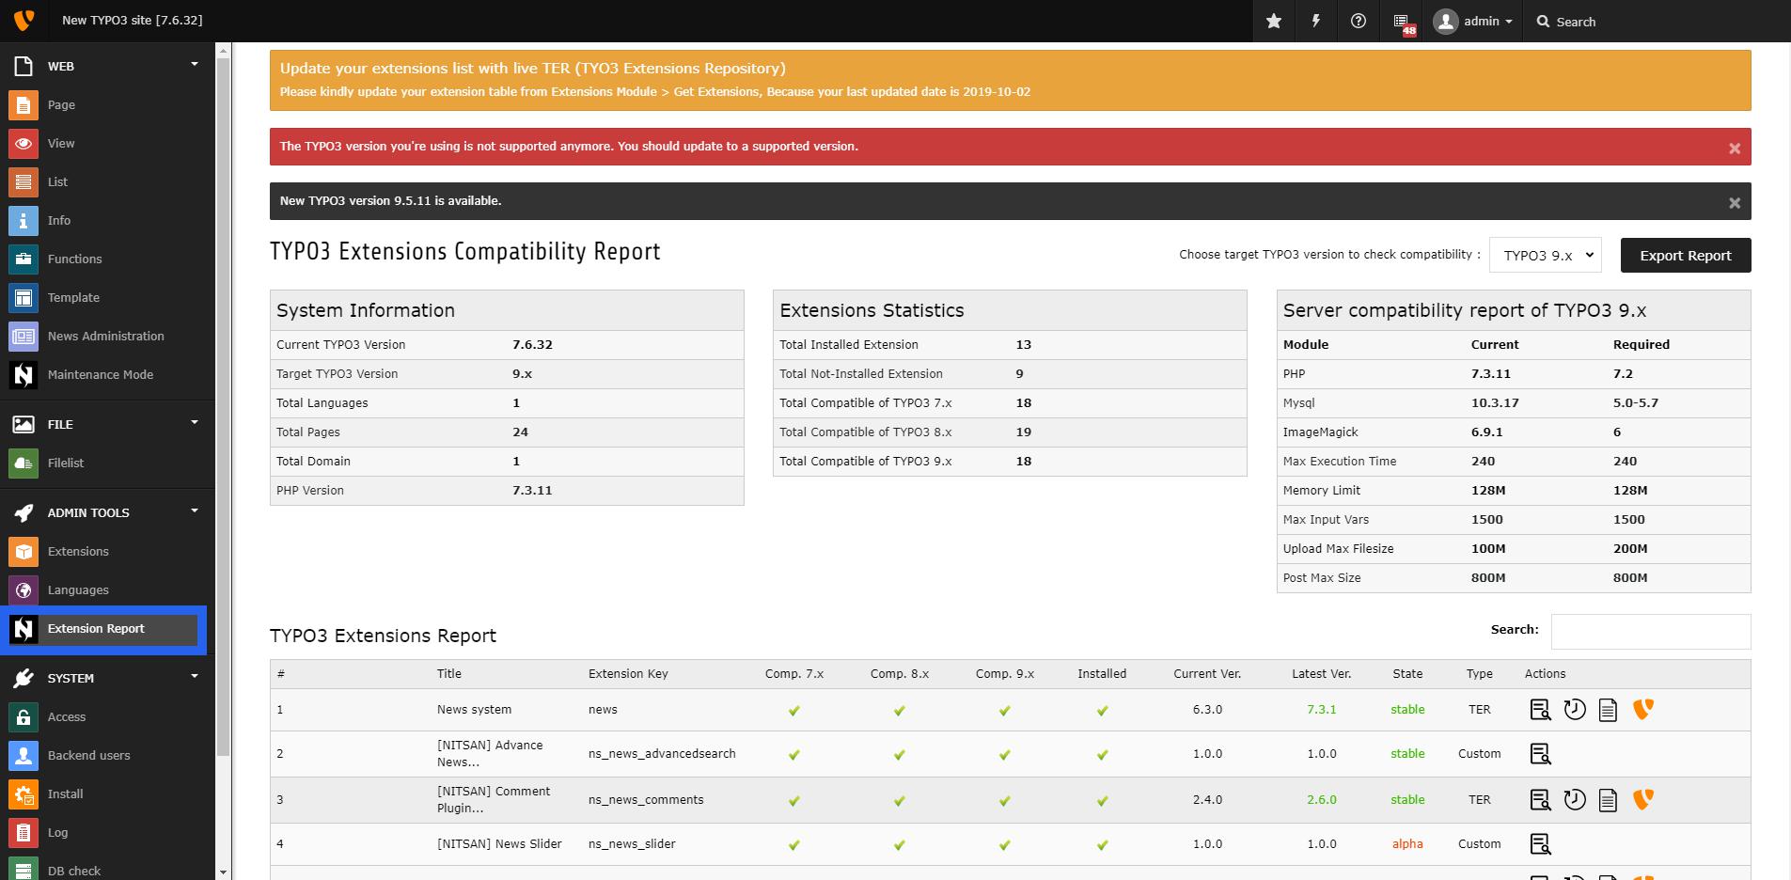Click the Export Report button

[1686, 255]
